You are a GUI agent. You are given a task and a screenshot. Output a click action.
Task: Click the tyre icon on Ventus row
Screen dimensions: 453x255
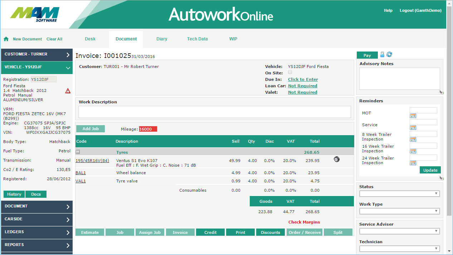[336, 160]
